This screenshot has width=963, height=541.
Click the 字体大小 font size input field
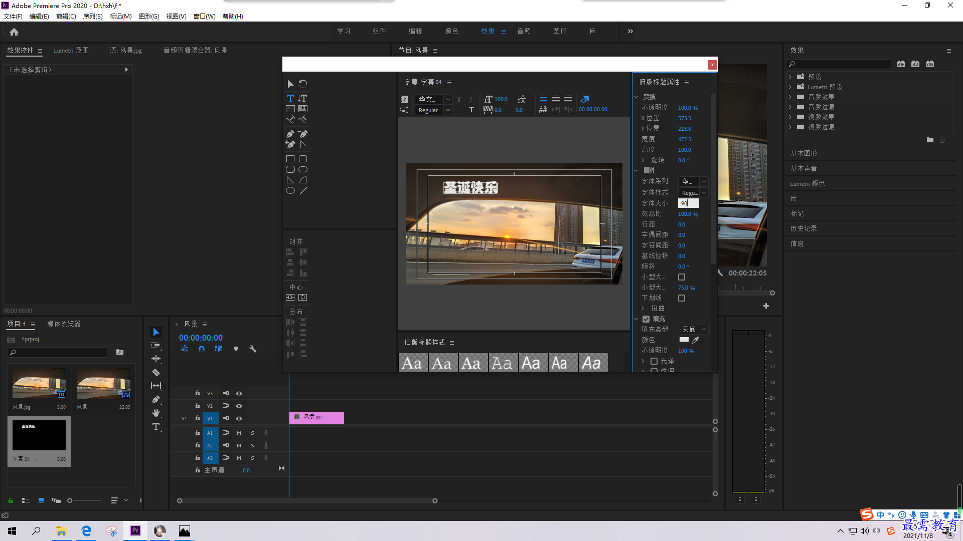[688, 203]
